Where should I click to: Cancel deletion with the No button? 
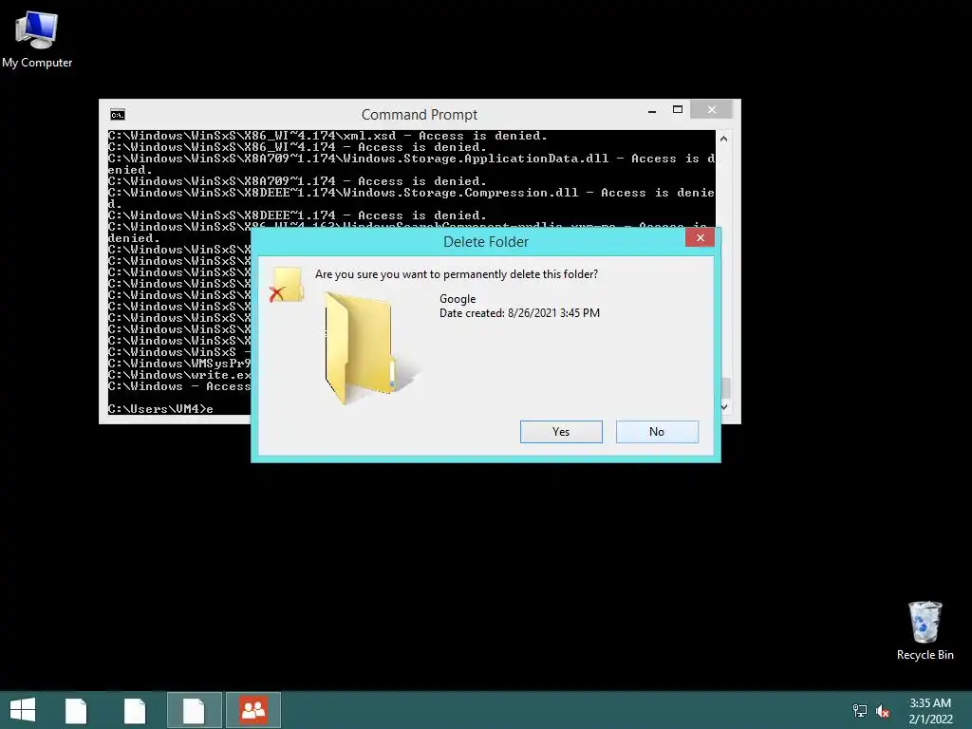coord(657,432)
